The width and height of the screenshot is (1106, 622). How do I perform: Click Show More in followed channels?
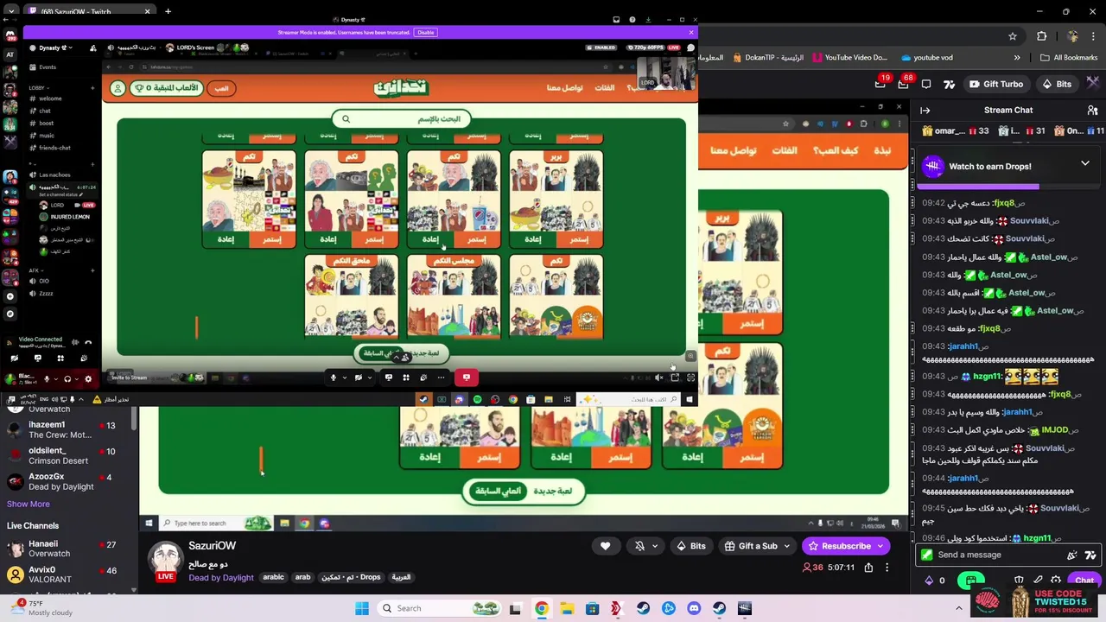pyautogui.click(x=29, y=504)
